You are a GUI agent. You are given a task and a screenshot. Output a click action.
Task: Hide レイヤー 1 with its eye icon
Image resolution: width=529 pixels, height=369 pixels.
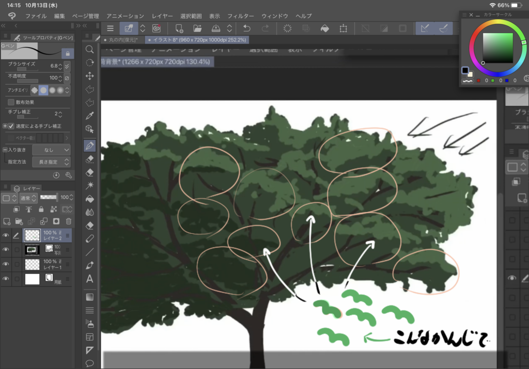point(6,264)
